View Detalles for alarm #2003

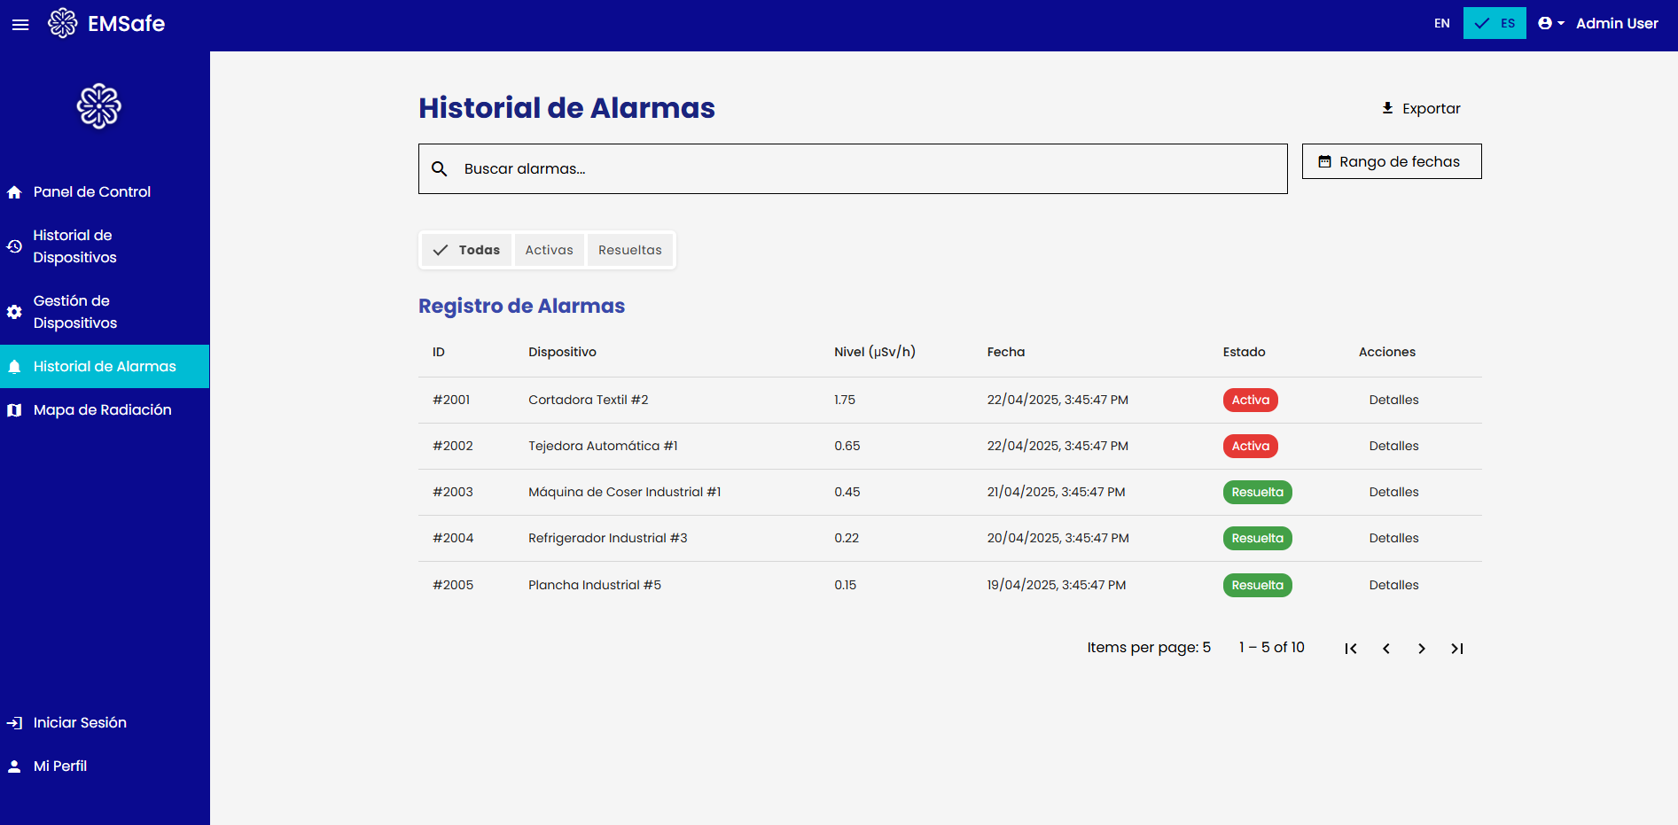[1393, 493]
